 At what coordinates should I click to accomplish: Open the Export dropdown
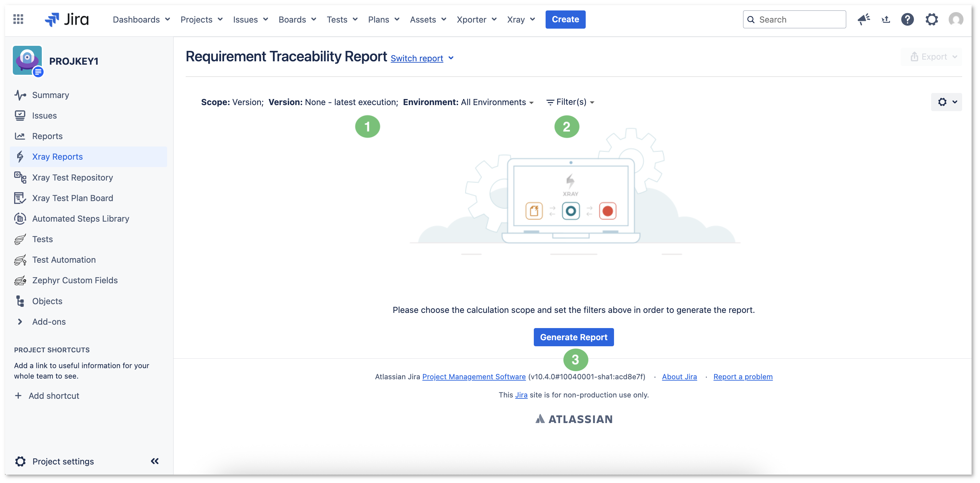pos(933,57)
